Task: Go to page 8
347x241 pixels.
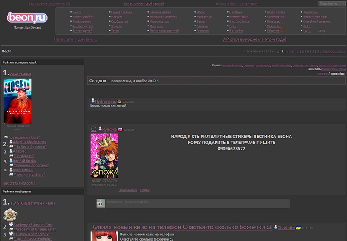Action: [x=318, y=51]
